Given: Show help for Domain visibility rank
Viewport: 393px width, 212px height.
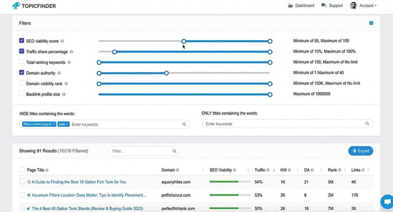Looking at the screenshot, I should click(66, 84).
